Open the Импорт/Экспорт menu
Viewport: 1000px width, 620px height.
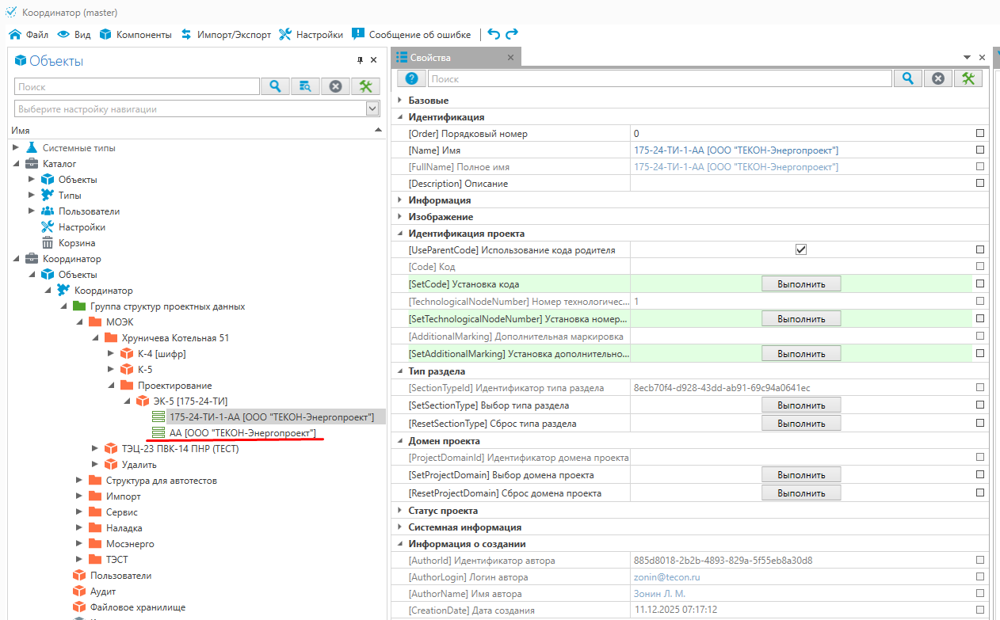click(226, 35)
